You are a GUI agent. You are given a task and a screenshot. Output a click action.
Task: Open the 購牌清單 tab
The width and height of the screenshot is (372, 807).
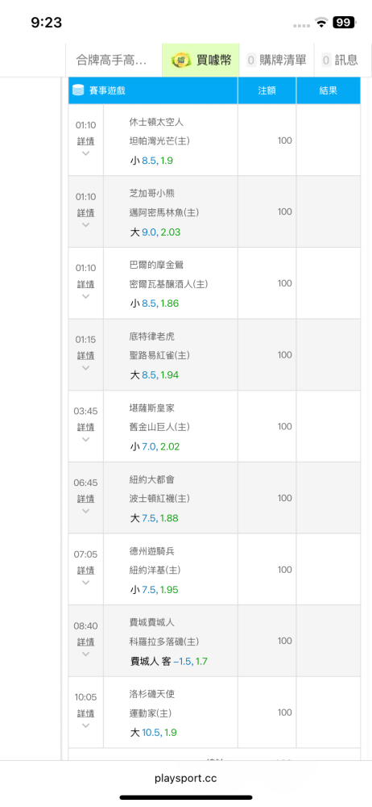tap(276, 61)
